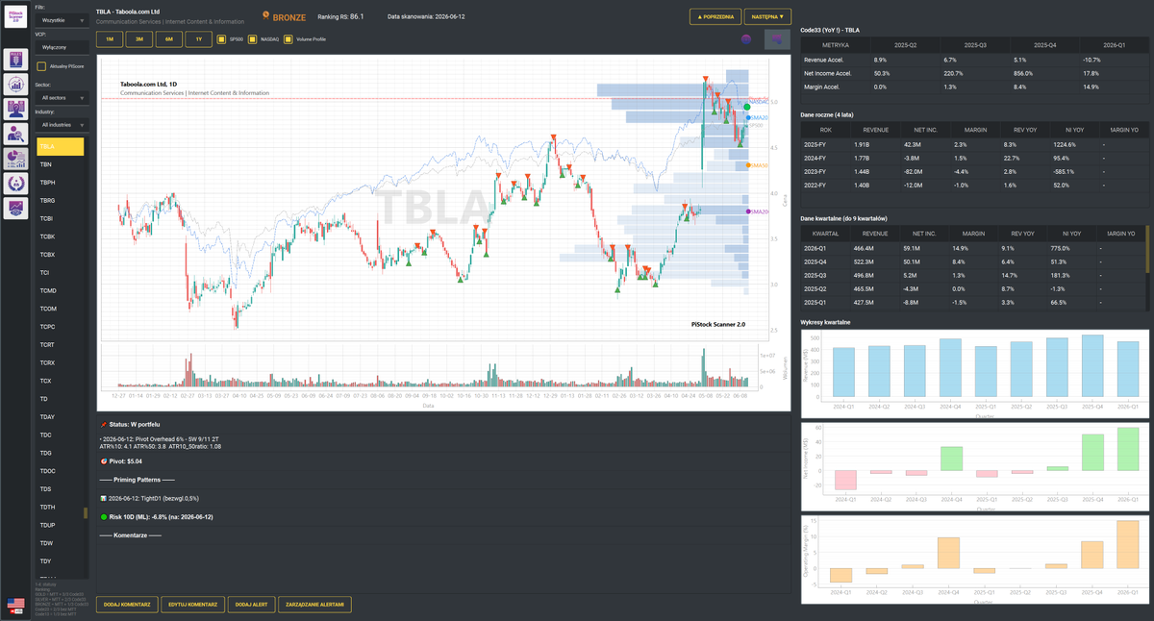This screenshot has height=621, width=1154.
Task: Select TDW in the ticker list
Action: 60,543
